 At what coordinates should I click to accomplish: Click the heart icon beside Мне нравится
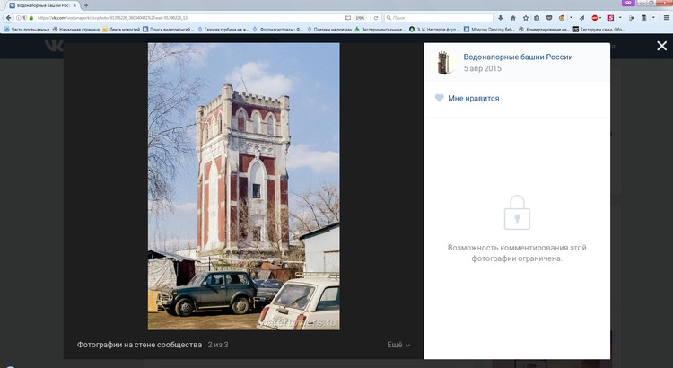[439, 98]
